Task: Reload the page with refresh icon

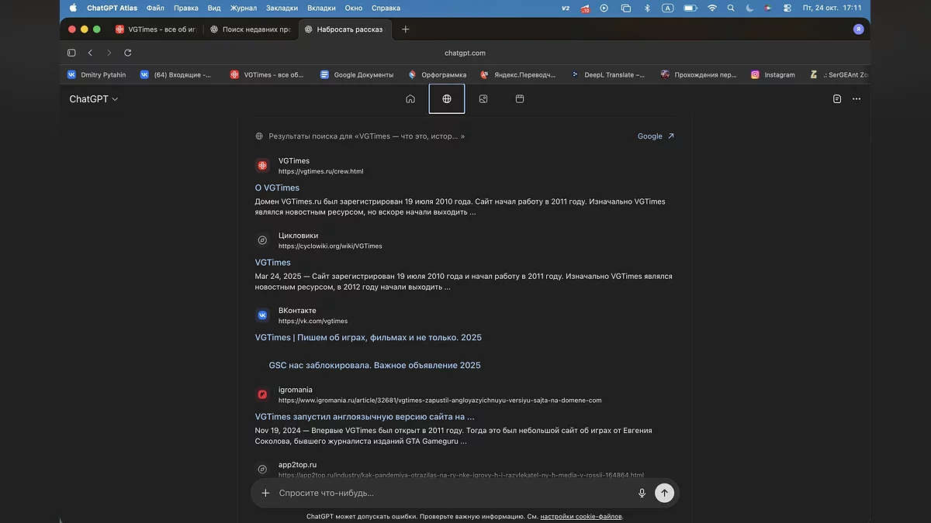Action: point(128,53)
